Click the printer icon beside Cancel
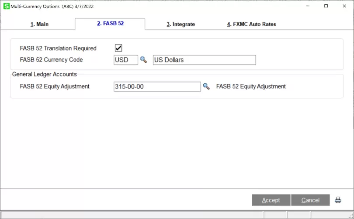 tap(338, 200)
